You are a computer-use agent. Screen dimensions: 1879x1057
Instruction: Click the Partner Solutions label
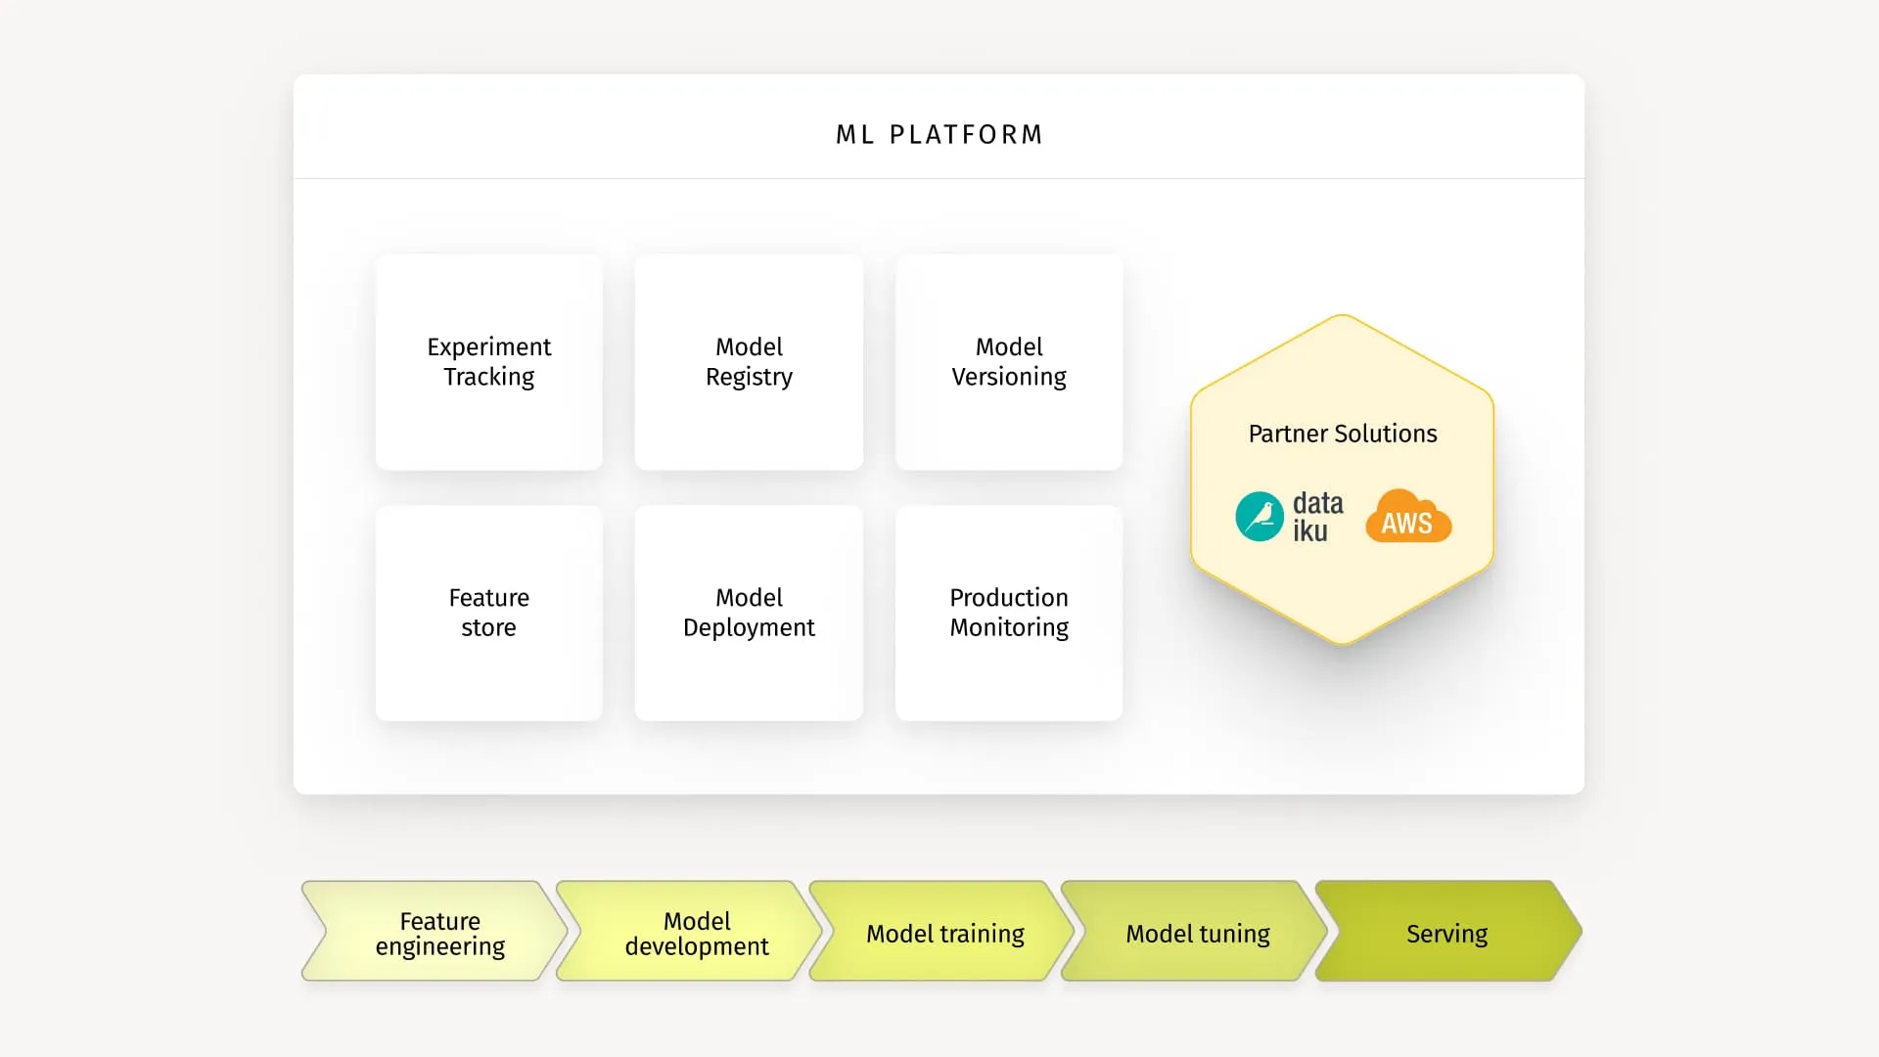[1341, 434]
